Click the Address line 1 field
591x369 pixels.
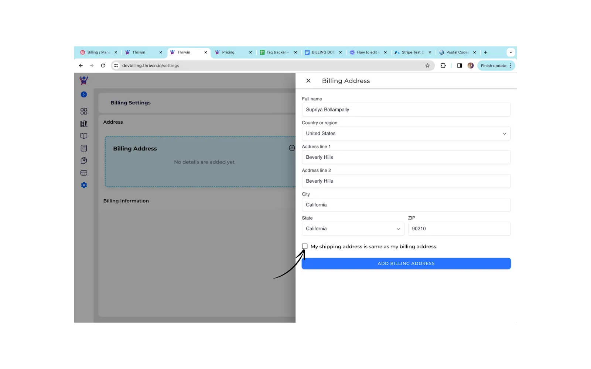406,157
